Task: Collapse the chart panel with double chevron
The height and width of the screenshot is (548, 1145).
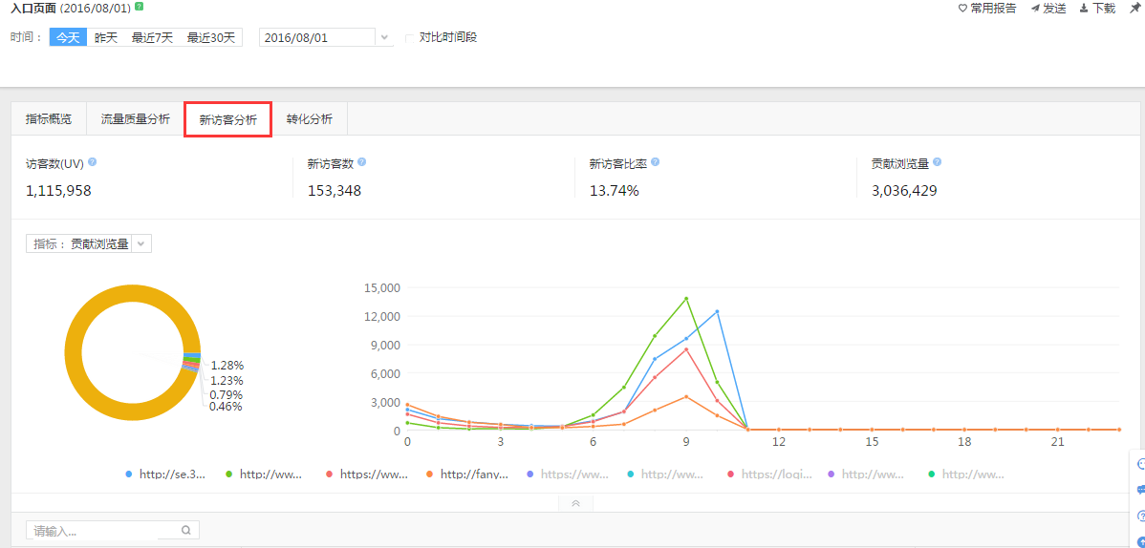Action: click(x=575, y=503)
